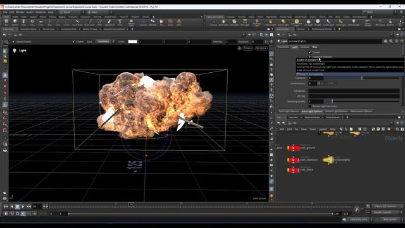This screenshot has height=228, width=405.
Task: Open the No cam dropdown
Action: 261,48
